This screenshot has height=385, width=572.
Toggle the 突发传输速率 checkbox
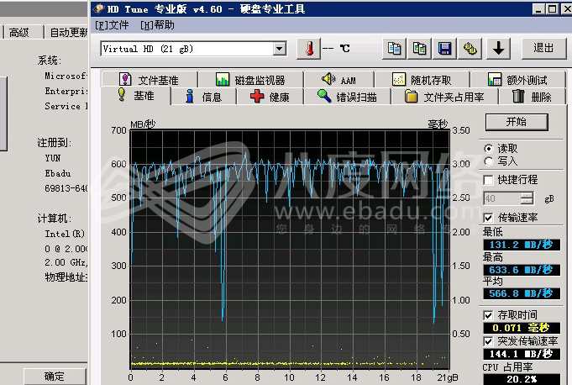click(x=488, y=341)
